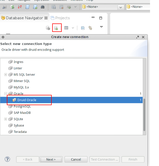Click the commit transaction toolbar icon
This screenshot has height=166, width=159.
pos(54,7)
